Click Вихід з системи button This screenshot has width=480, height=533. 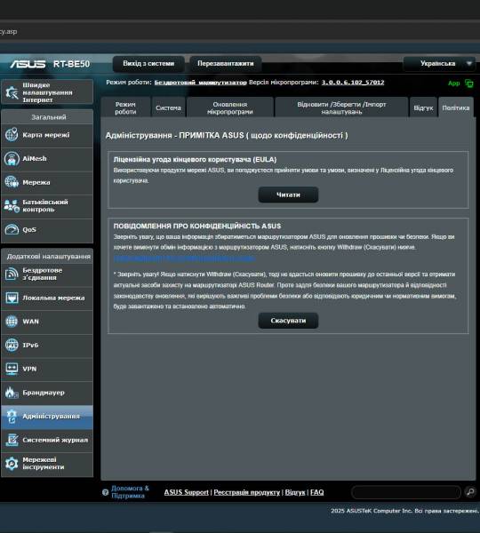pos(148,64)
